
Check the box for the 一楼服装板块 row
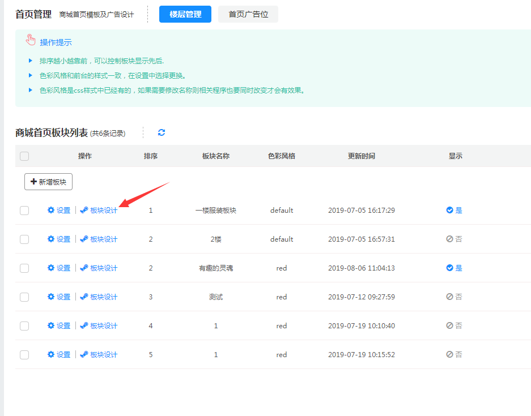pyautogui.click(x=24, y=211)
